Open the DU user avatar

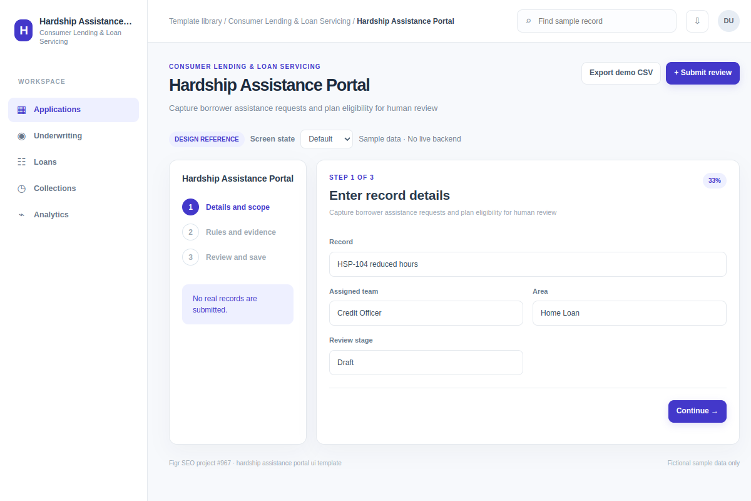[x=728, y=21]
